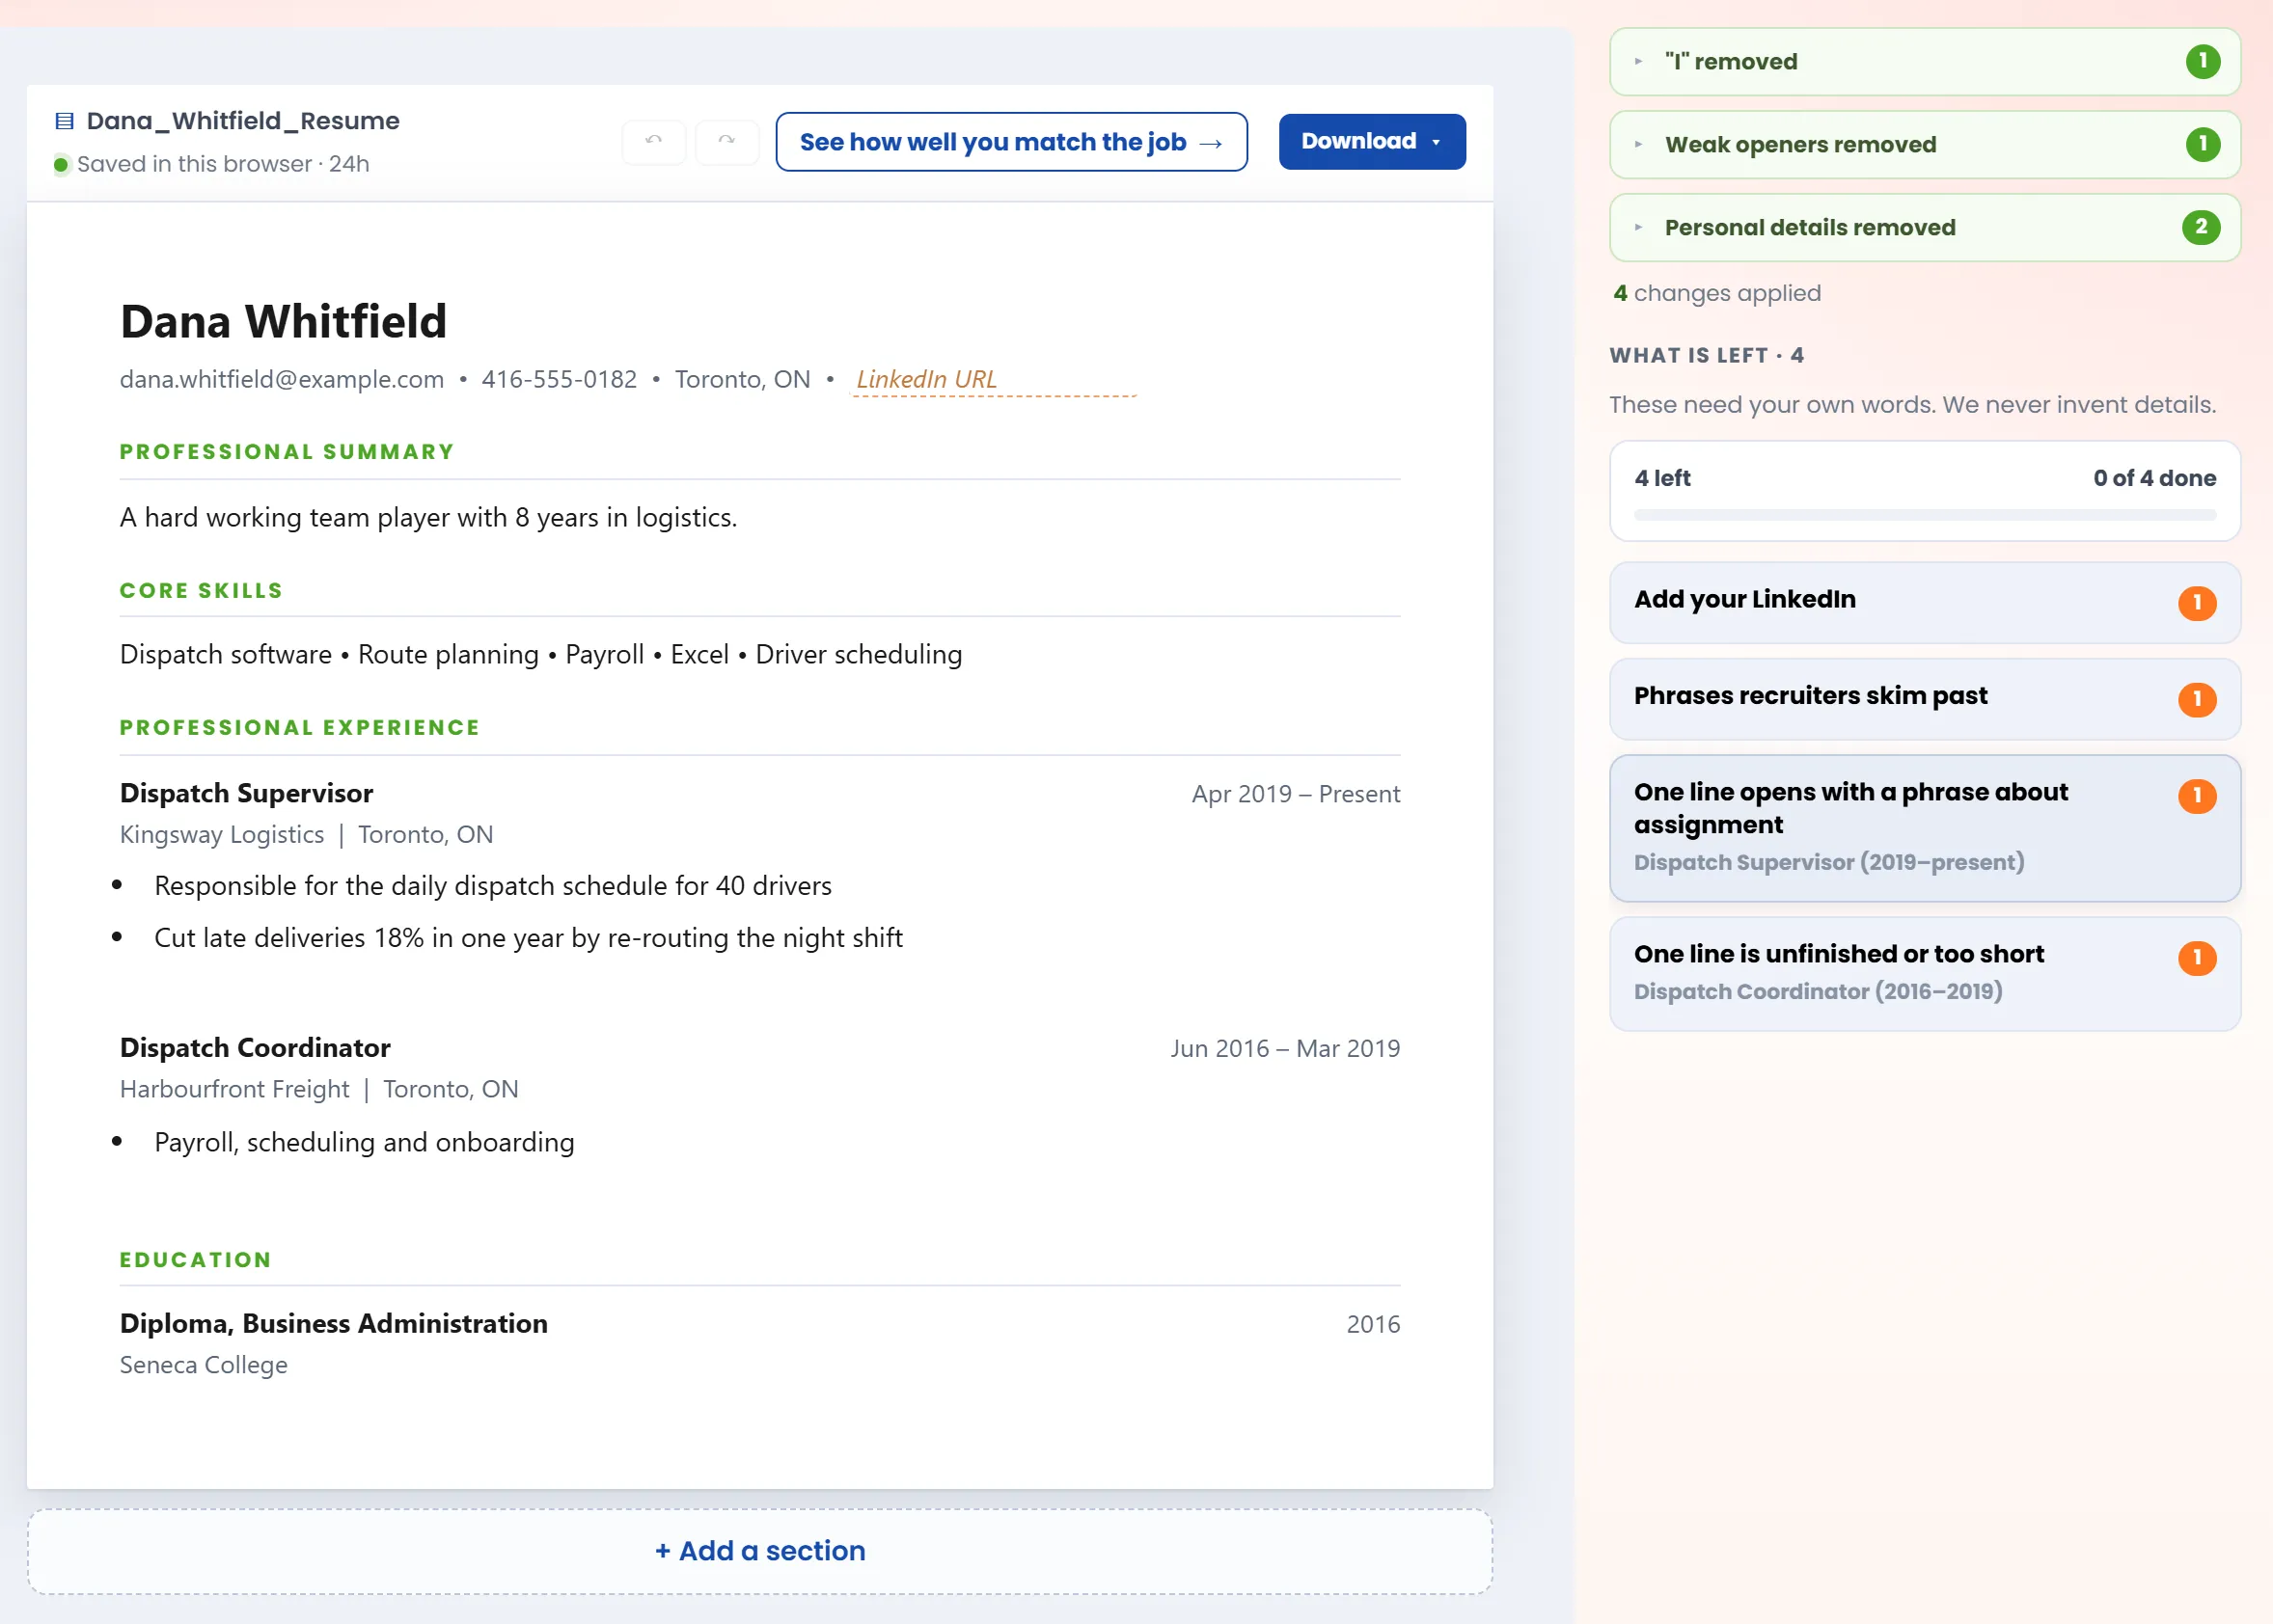This screenshot has height=1624, width=2273.
Task: Click the Seneca College text
Action: click(x=204, y=1365)
